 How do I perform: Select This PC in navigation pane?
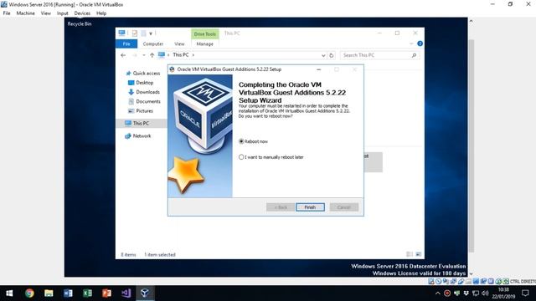pos(141,123)
